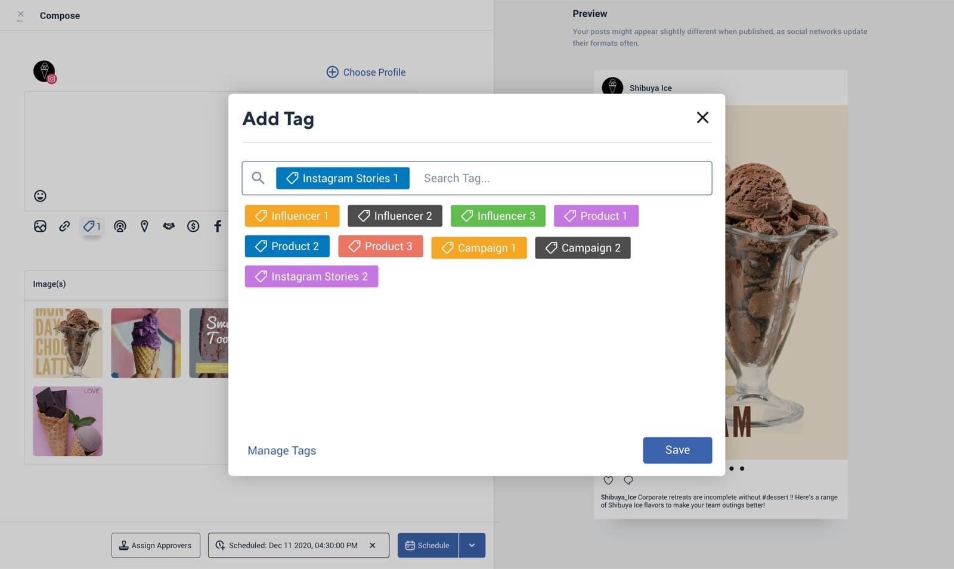
Task: Select the green Influencer 3 tag
Action: point(498,216)
